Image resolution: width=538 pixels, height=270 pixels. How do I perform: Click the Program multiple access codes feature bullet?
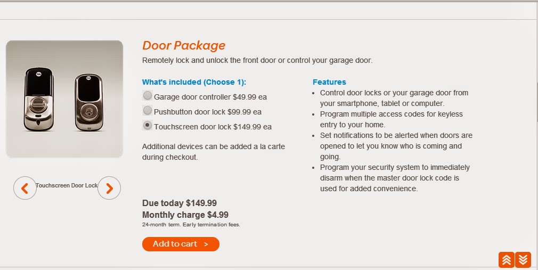[391, 119]
